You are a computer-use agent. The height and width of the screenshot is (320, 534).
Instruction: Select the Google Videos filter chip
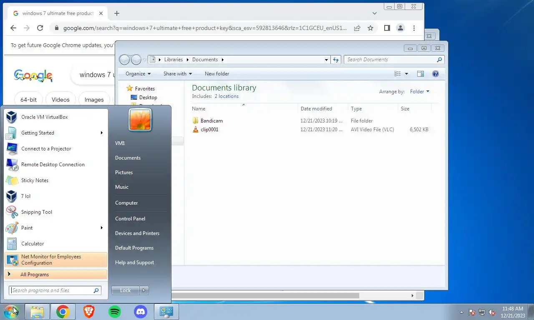coord(60,100)
